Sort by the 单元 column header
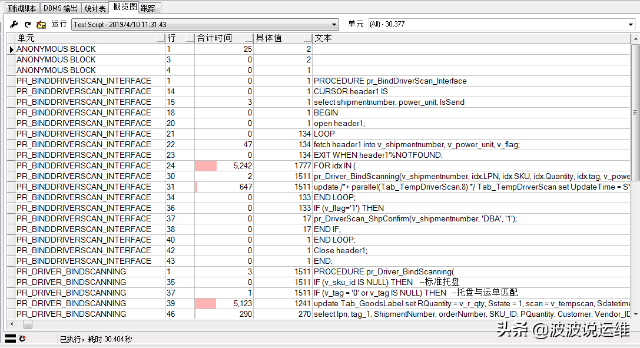The image size is (640, 348). pyautogui.click(x=90, y=38)
